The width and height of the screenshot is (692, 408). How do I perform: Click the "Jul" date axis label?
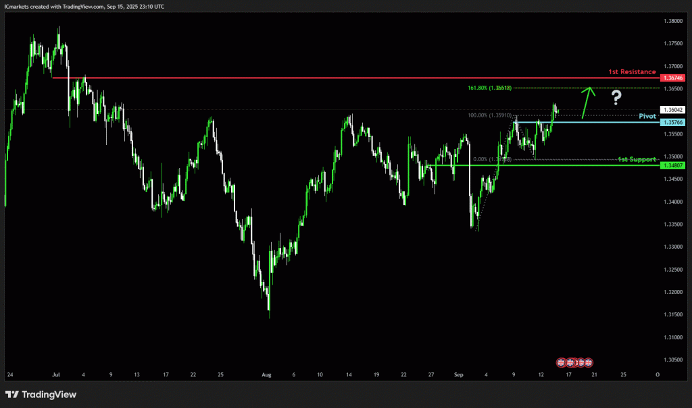55,375
